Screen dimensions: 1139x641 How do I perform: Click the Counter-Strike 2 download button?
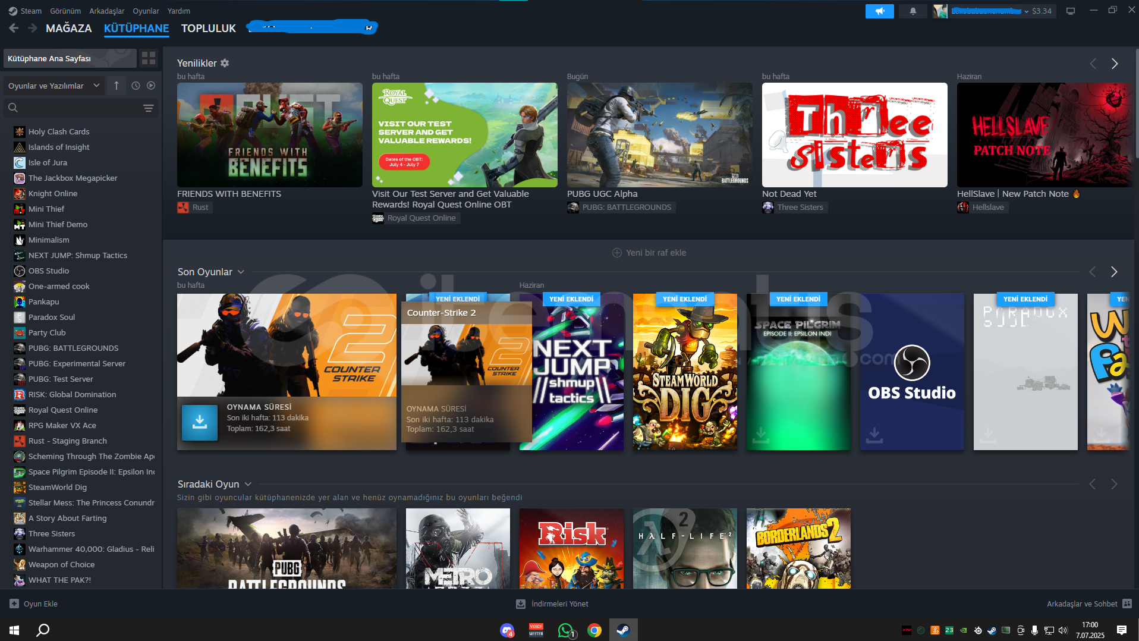pyautogui.click(x=200, y=422)
